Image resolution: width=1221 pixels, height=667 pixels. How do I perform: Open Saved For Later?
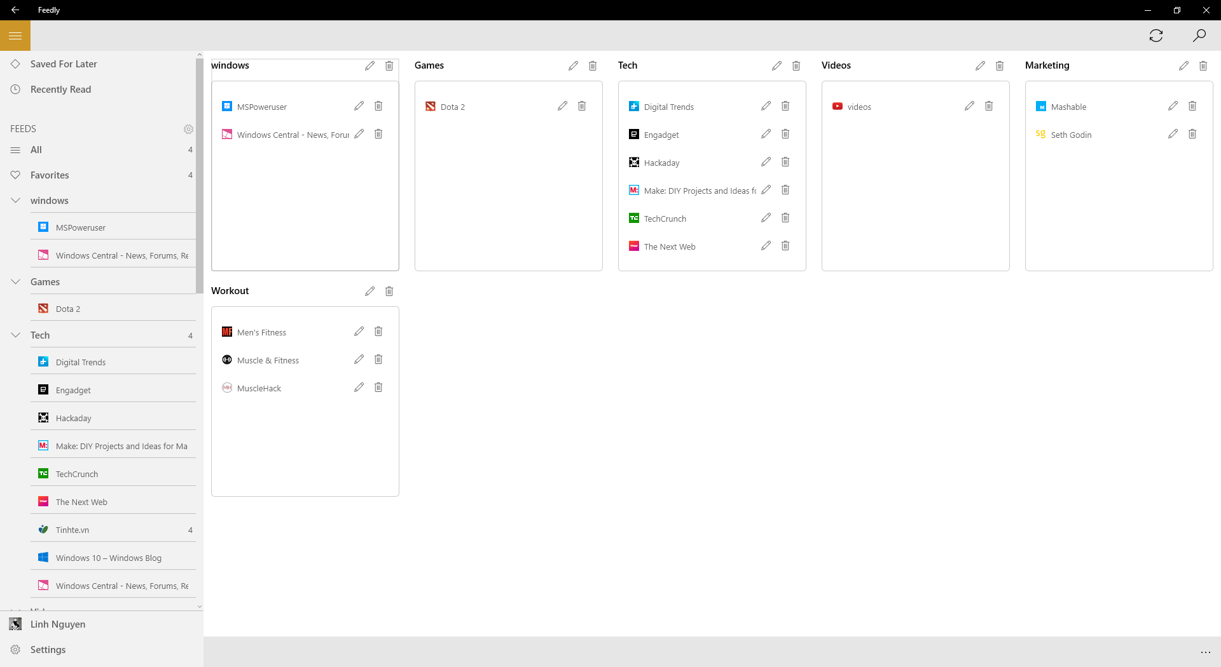pyautogui.click(x=98, y=64)
